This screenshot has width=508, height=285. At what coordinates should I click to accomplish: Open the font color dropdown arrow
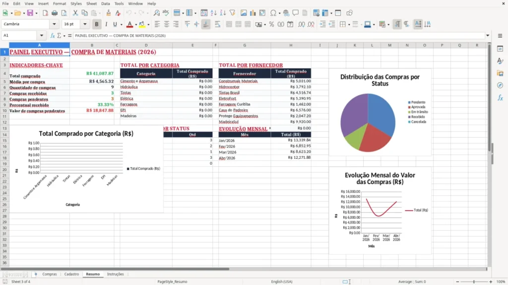pos(136,25)
